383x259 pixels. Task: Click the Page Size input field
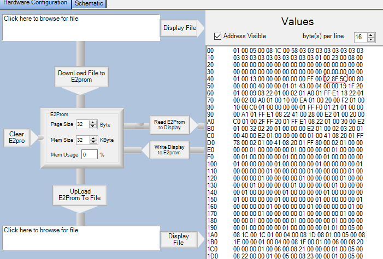click(x=83, y=124)
